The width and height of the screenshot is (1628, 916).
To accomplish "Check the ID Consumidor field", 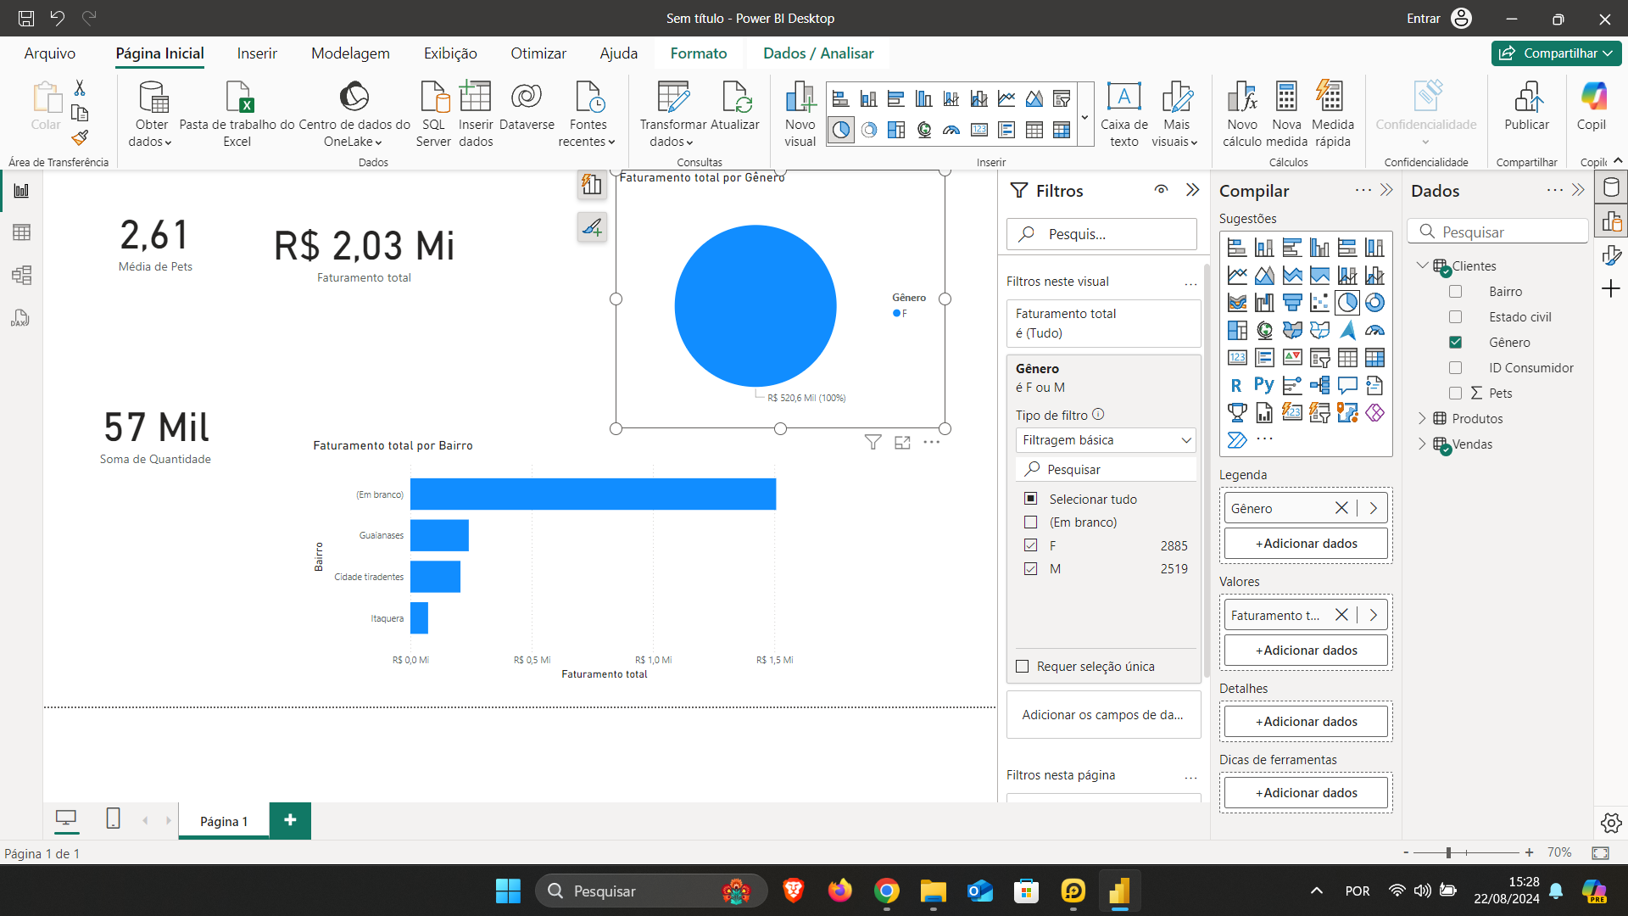I will click(1456, 367).
